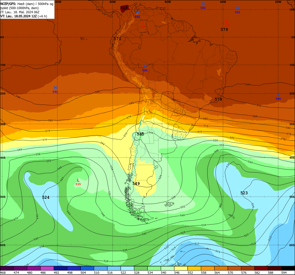Click the 'þykkt (500-1000hPa, dam)' subtitle line
This screenshot has width=295, height=275.
point(19,8)
